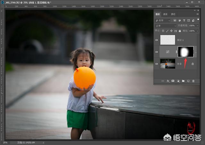
Task: Lock image pixels brush icon
Action: (x=167, y=31)
